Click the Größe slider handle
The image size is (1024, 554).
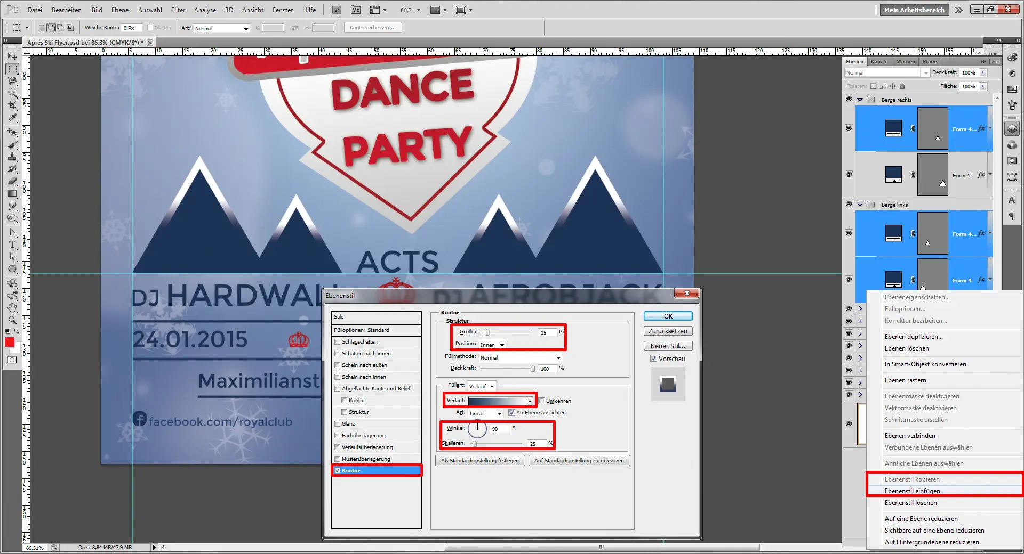[x=487, y=332]
